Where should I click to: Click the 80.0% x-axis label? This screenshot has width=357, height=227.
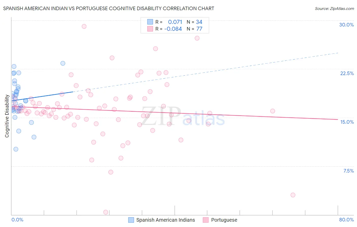pos(346,220)
